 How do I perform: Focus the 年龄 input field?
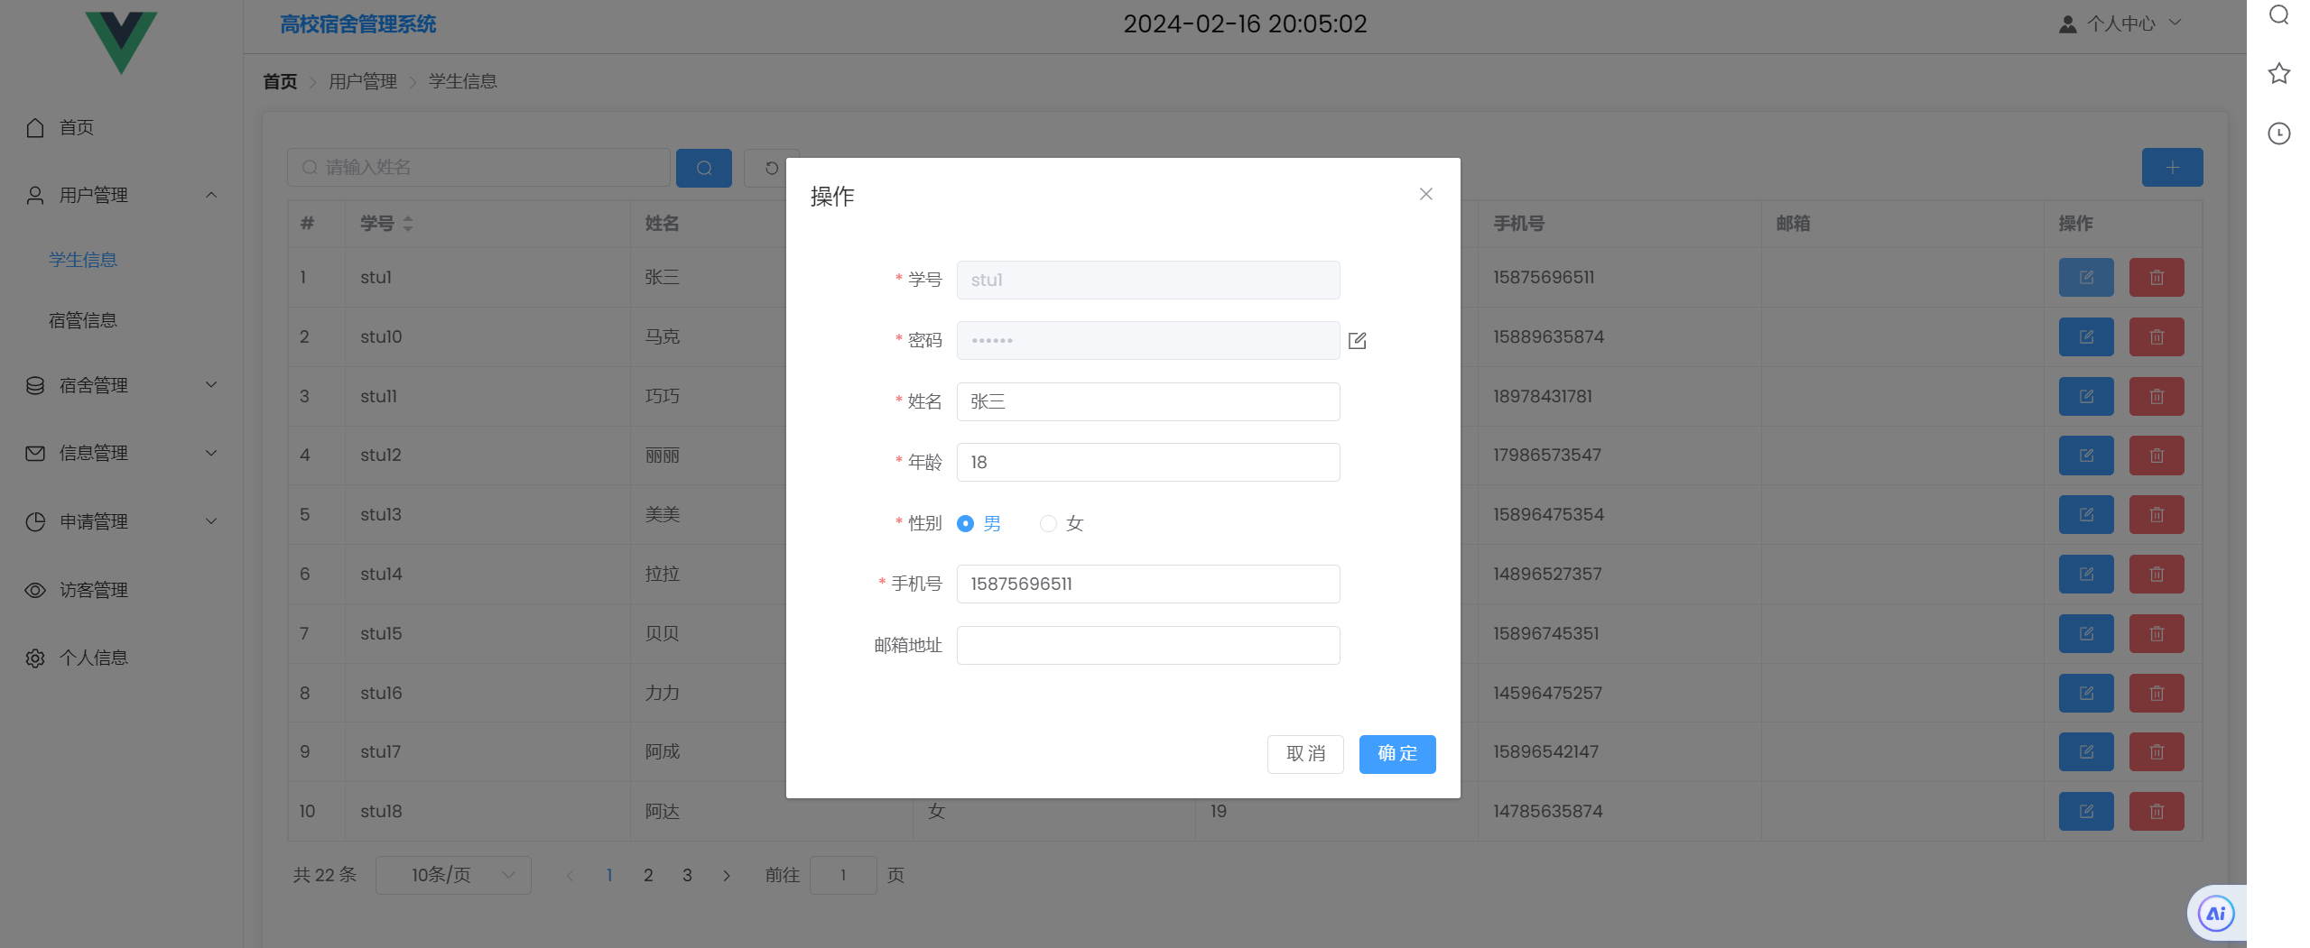click(x=1147, y=462)
